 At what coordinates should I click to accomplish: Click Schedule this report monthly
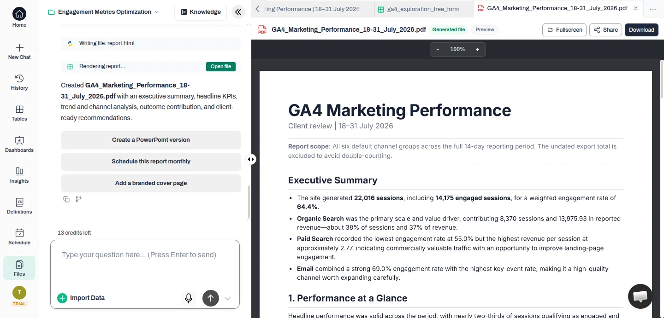tap(151, 162)
